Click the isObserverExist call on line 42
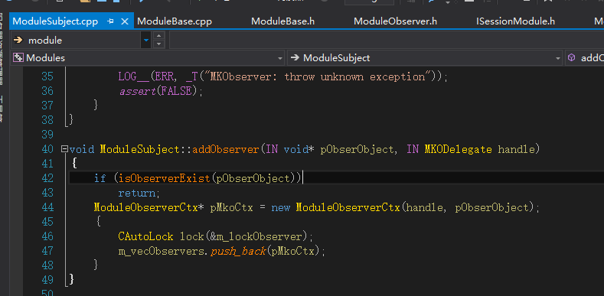 point(165,178)
